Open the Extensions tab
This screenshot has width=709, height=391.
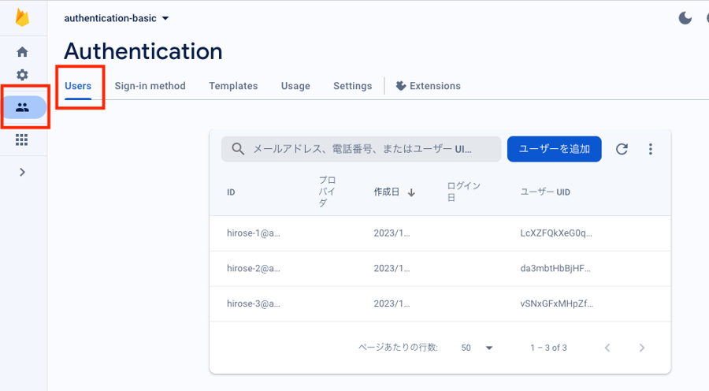(428, 86)
